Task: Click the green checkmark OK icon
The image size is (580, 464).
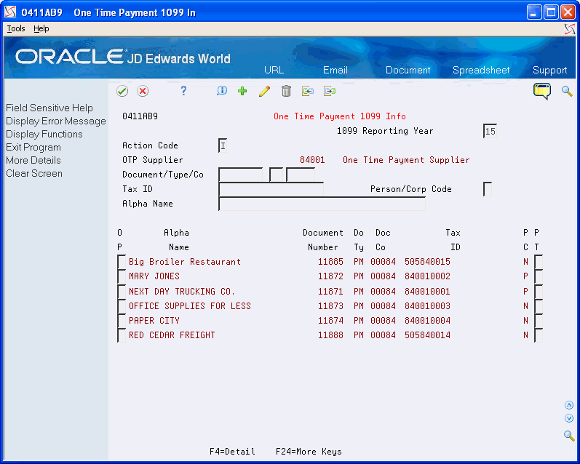Action: point(122,91)
